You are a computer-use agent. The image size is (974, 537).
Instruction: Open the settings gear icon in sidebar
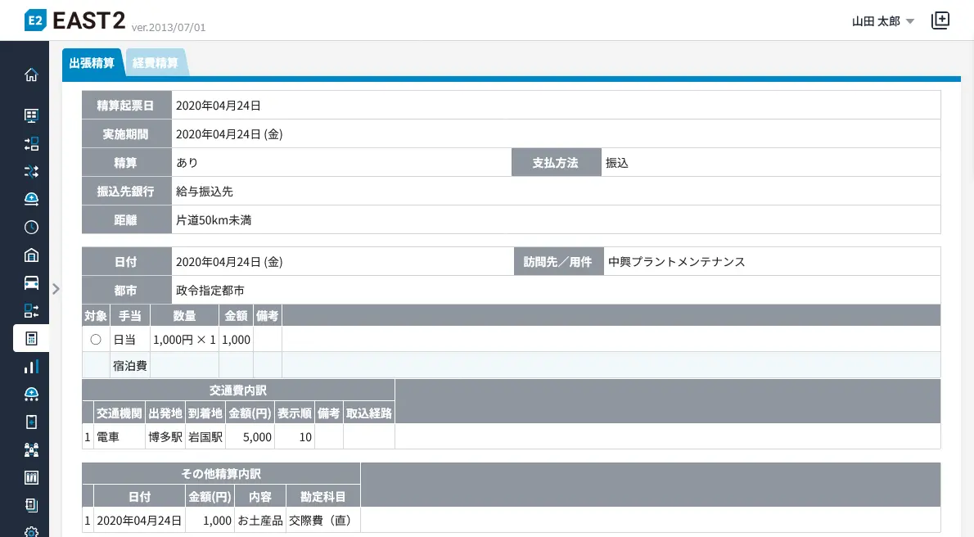[x=31, y=530]
